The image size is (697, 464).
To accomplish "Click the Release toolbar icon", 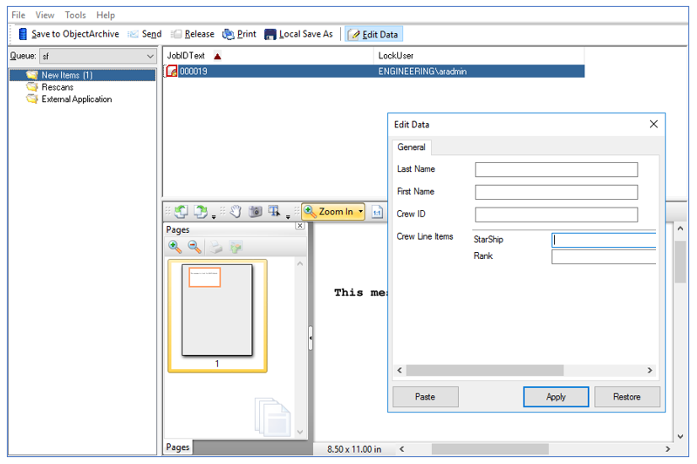I will pyautogui.click(x=176, y=34).
